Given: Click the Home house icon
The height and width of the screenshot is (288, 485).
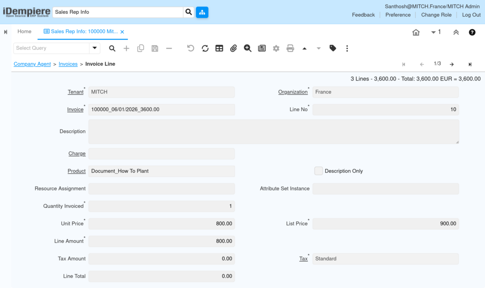Looking at the screenshot, I should [416, 32].
